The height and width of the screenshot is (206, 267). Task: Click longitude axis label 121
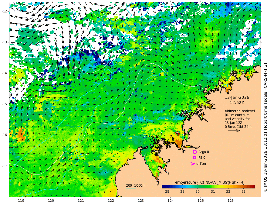81,201
